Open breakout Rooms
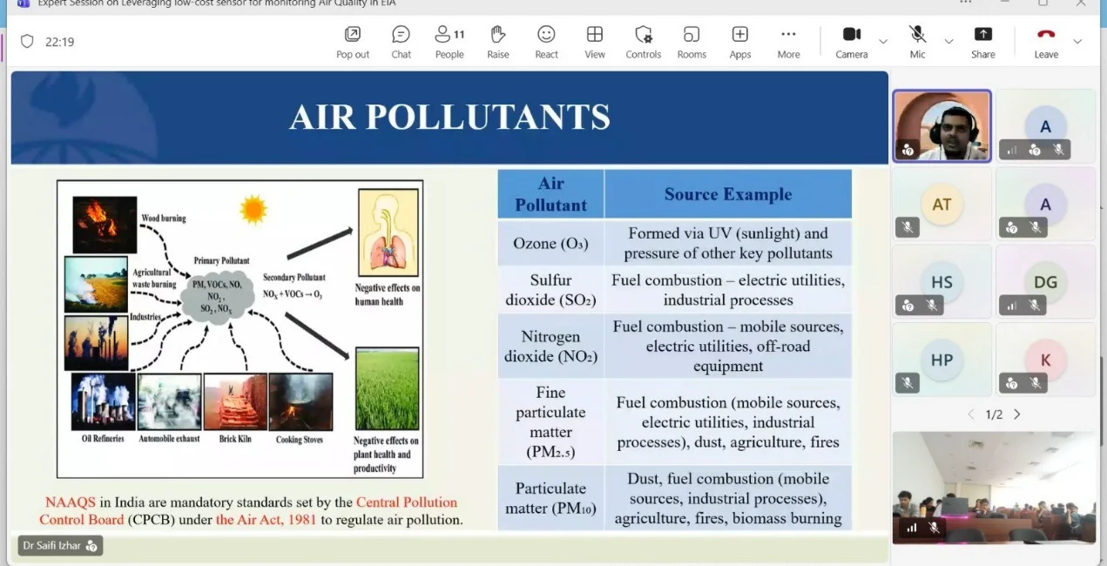Viewport: 1107px width, 566px height. [692, 42]
